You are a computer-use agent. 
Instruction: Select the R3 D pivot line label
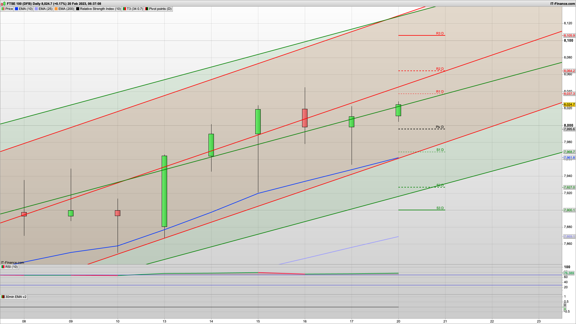point(439,34)
